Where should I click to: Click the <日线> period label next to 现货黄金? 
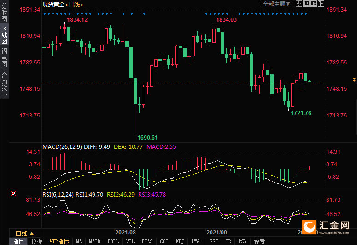coord(74,4)
